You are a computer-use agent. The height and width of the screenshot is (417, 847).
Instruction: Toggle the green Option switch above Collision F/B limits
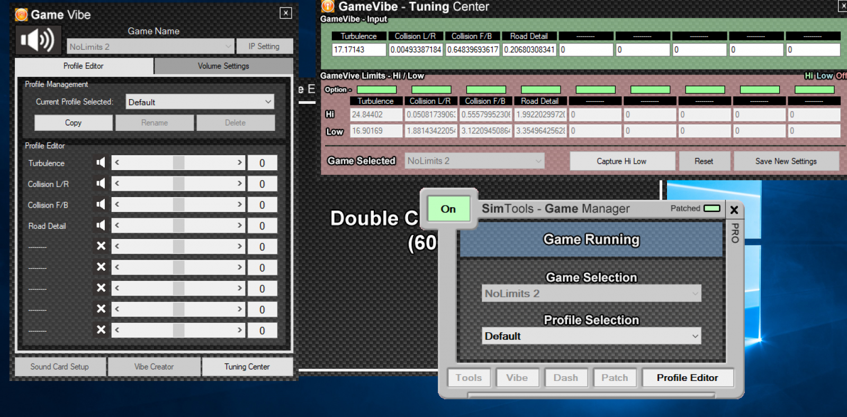(x=486, y=90)
